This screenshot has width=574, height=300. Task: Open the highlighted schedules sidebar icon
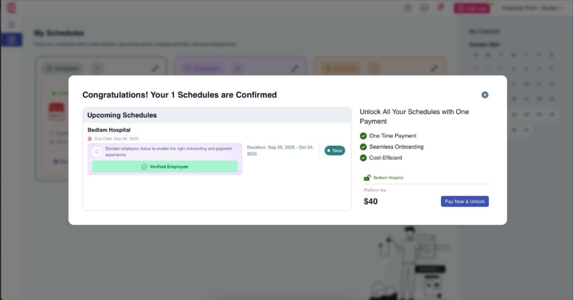point(11,40)
